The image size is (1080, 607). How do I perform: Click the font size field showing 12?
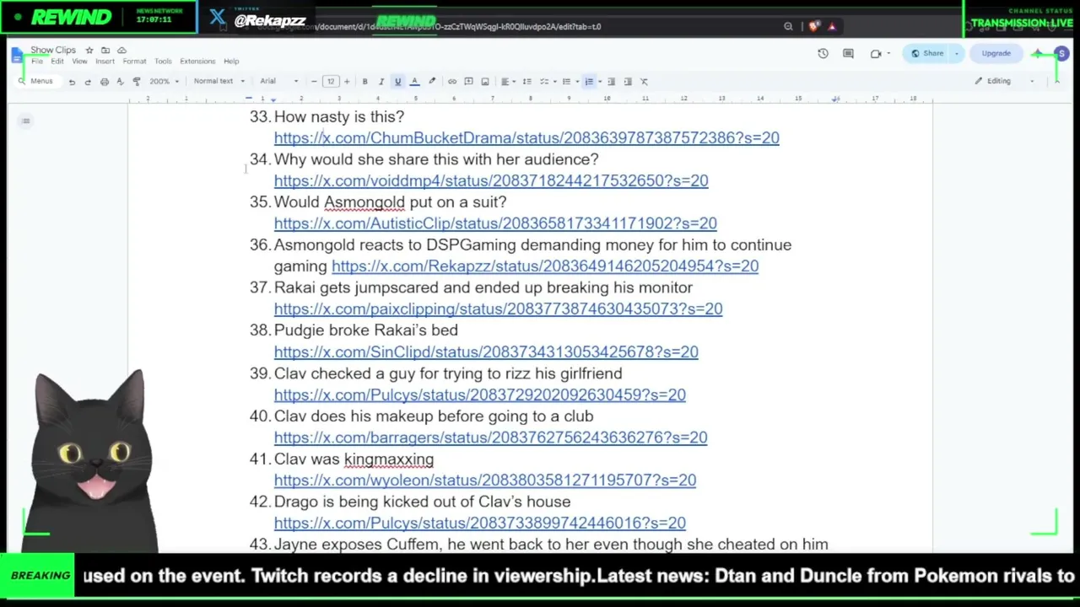pyautogui.click(x=331, y=82)
